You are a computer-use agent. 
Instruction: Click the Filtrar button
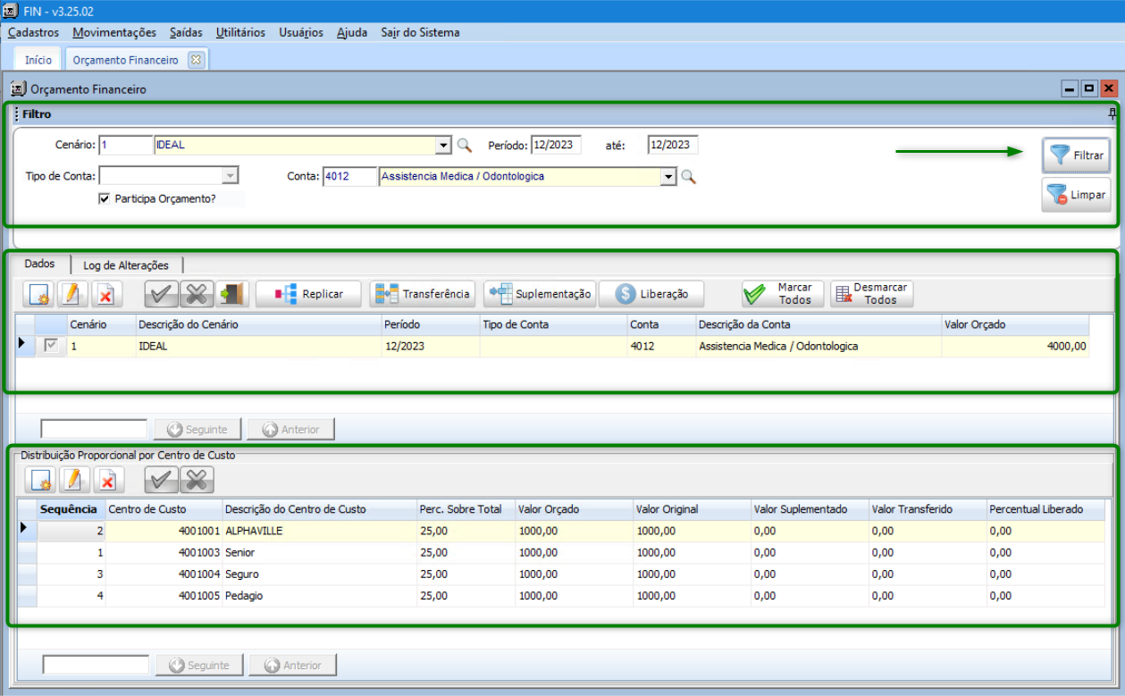click(1077, 155)
